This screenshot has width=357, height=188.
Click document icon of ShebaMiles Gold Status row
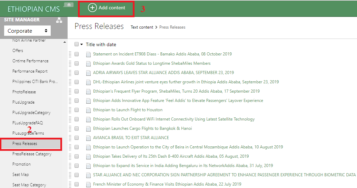(88, 64)
